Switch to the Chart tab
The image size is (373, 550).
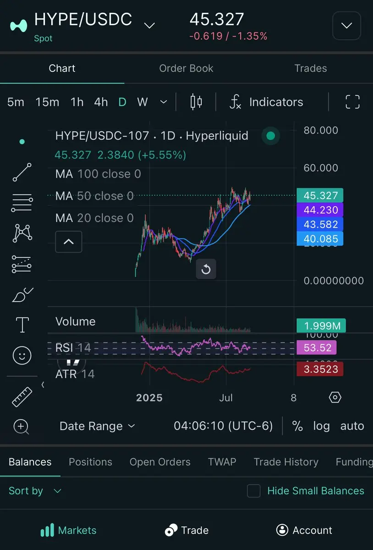click(62, 68)
